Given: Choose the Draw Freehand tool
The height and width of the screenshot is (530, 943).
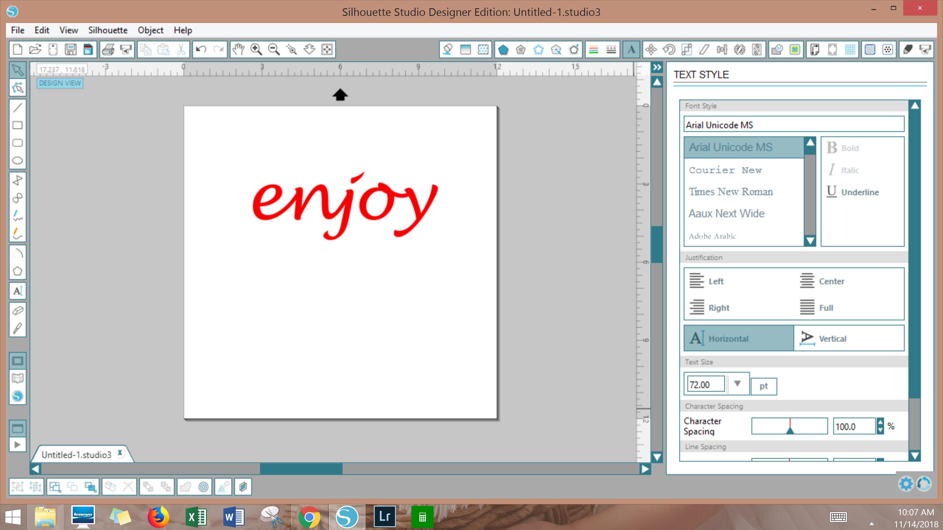Looking at the screenshot, I should tap(18, 216).
